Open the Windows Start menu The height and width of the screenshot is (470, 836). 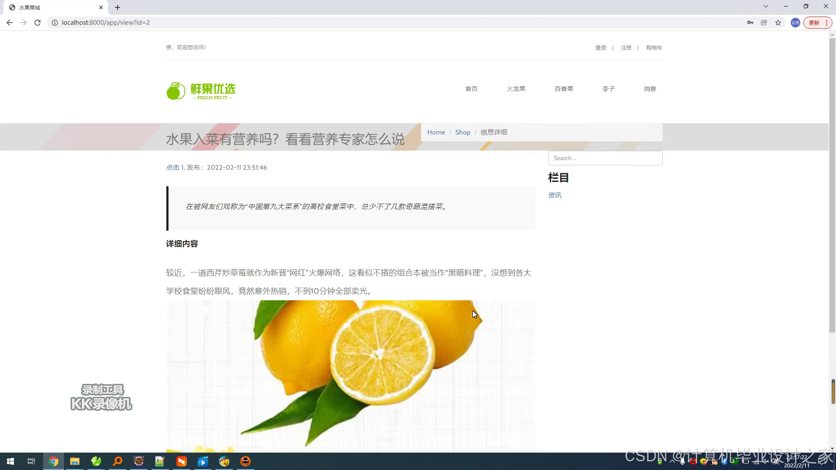(10, 461)
